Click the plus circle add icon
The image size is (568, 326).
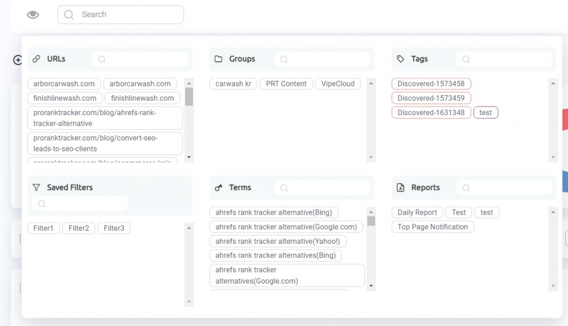(18, 59)
